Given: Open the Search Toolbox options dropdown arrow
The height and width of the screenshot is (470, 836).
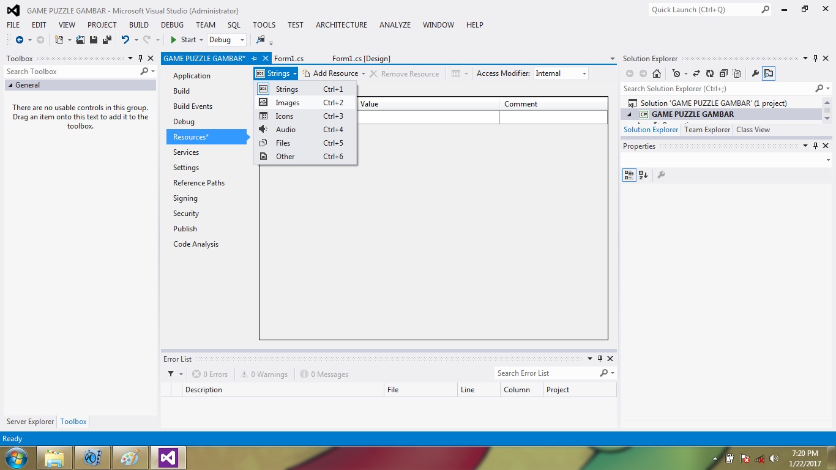Looking at the screenshot, I should tap(152, 72).
